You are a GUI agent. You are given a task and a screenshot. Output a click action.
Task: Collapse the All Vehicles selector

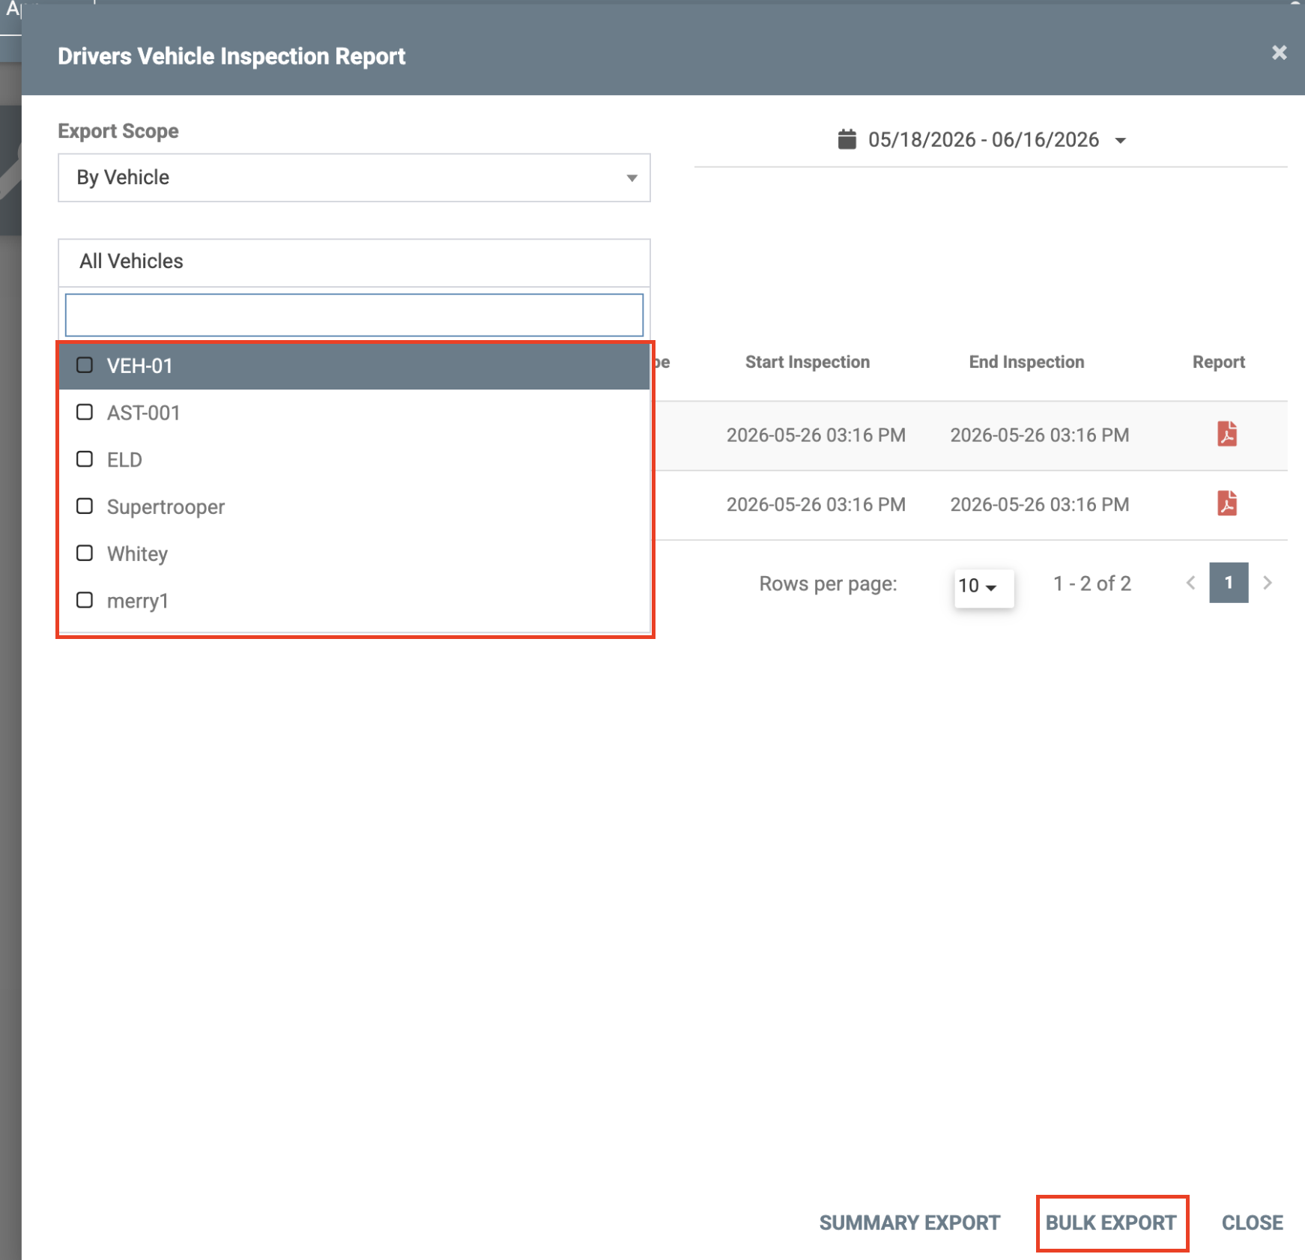(x=354, y=262)
